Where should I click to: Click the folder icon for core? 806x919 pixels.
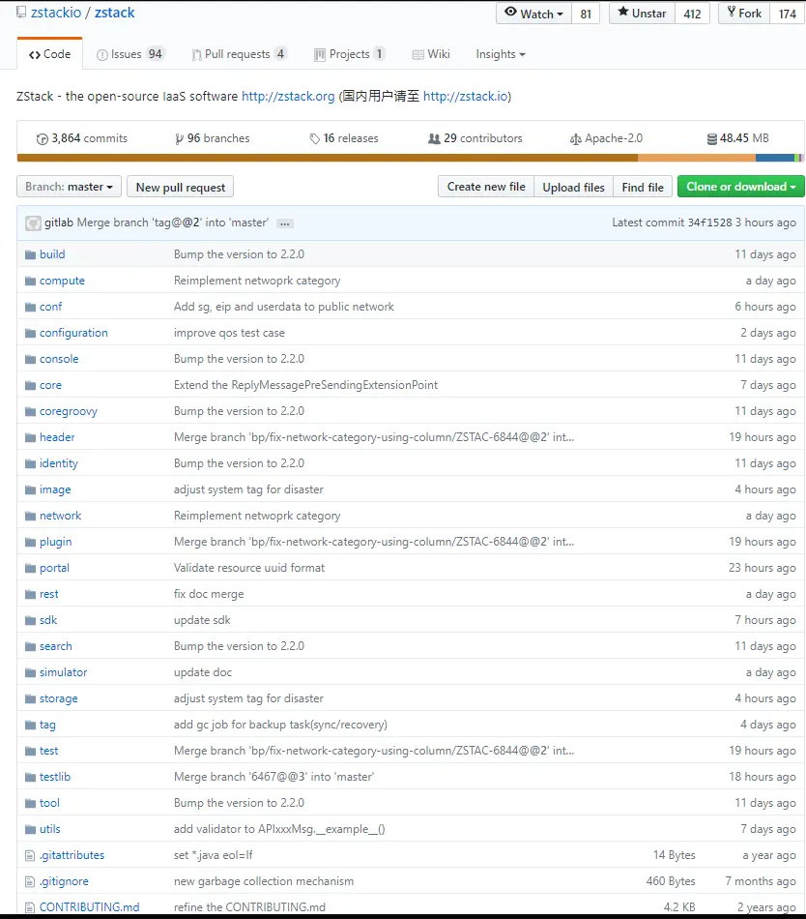point(30,385)
